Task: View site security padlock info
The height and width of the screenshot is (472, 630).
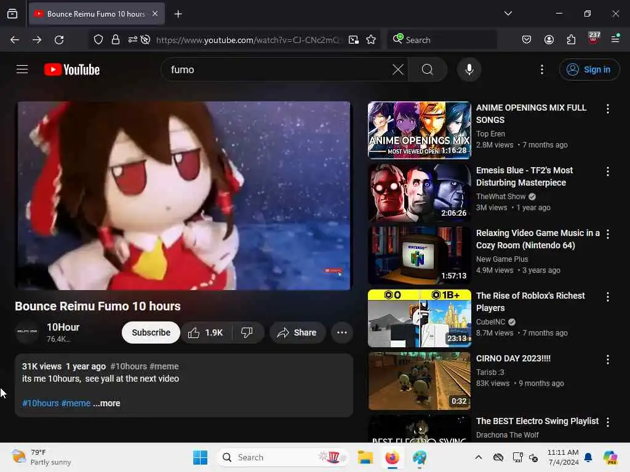Action: click(115, 40)
